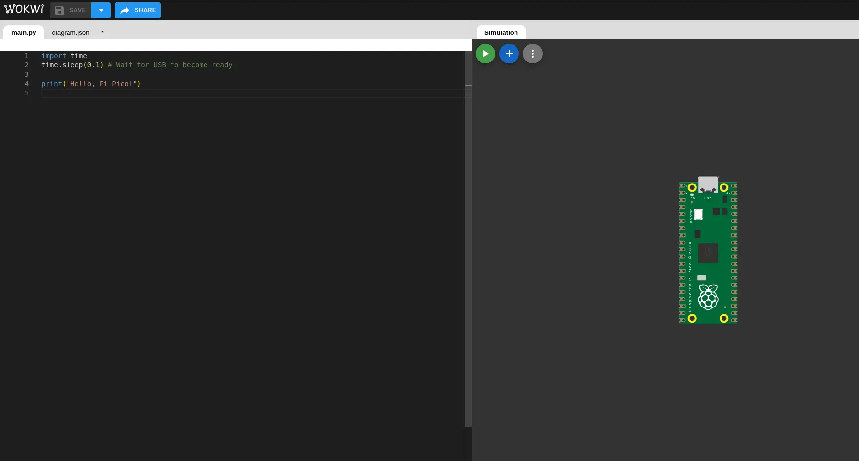Click the Raspberry logo on the board
This screenshot has width=859, height=461.
coord(708,297)
